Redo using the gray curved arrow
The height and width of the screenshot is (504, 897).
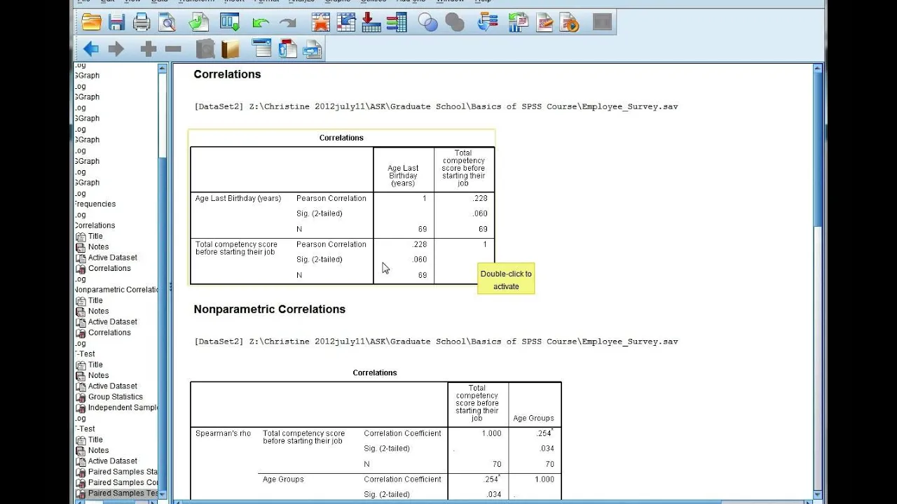(x=287, y=23)
